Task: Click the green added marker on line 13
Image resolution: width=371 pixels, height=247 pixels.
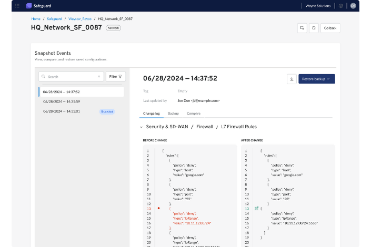Action: coord(256,209)
